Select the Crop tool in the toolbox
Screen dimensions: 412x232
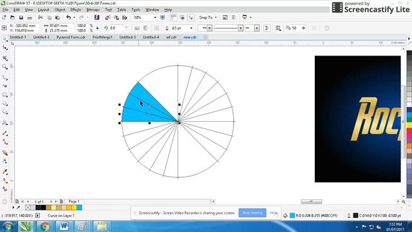point(5,58)
